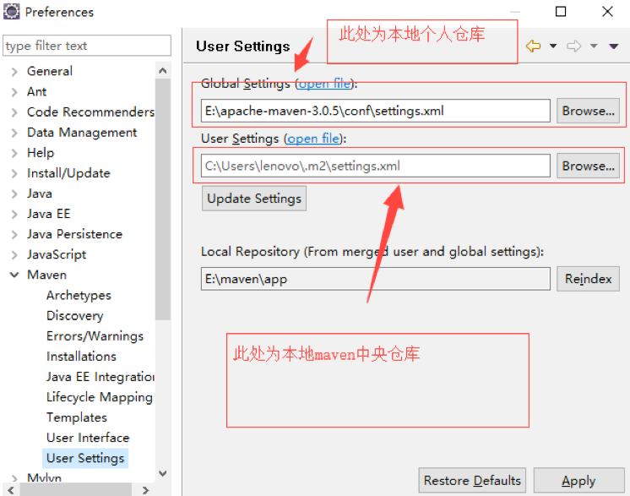The height and width of the screenshot is (496, 630).
Task: Expand the Code Recommenders node
Action: (14, 112)
